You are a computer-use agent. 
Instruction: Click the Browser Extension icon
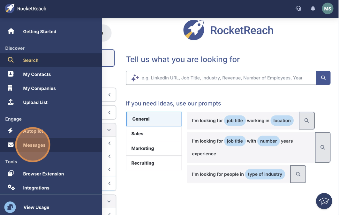pyautogui.click(x=11, y=173)
